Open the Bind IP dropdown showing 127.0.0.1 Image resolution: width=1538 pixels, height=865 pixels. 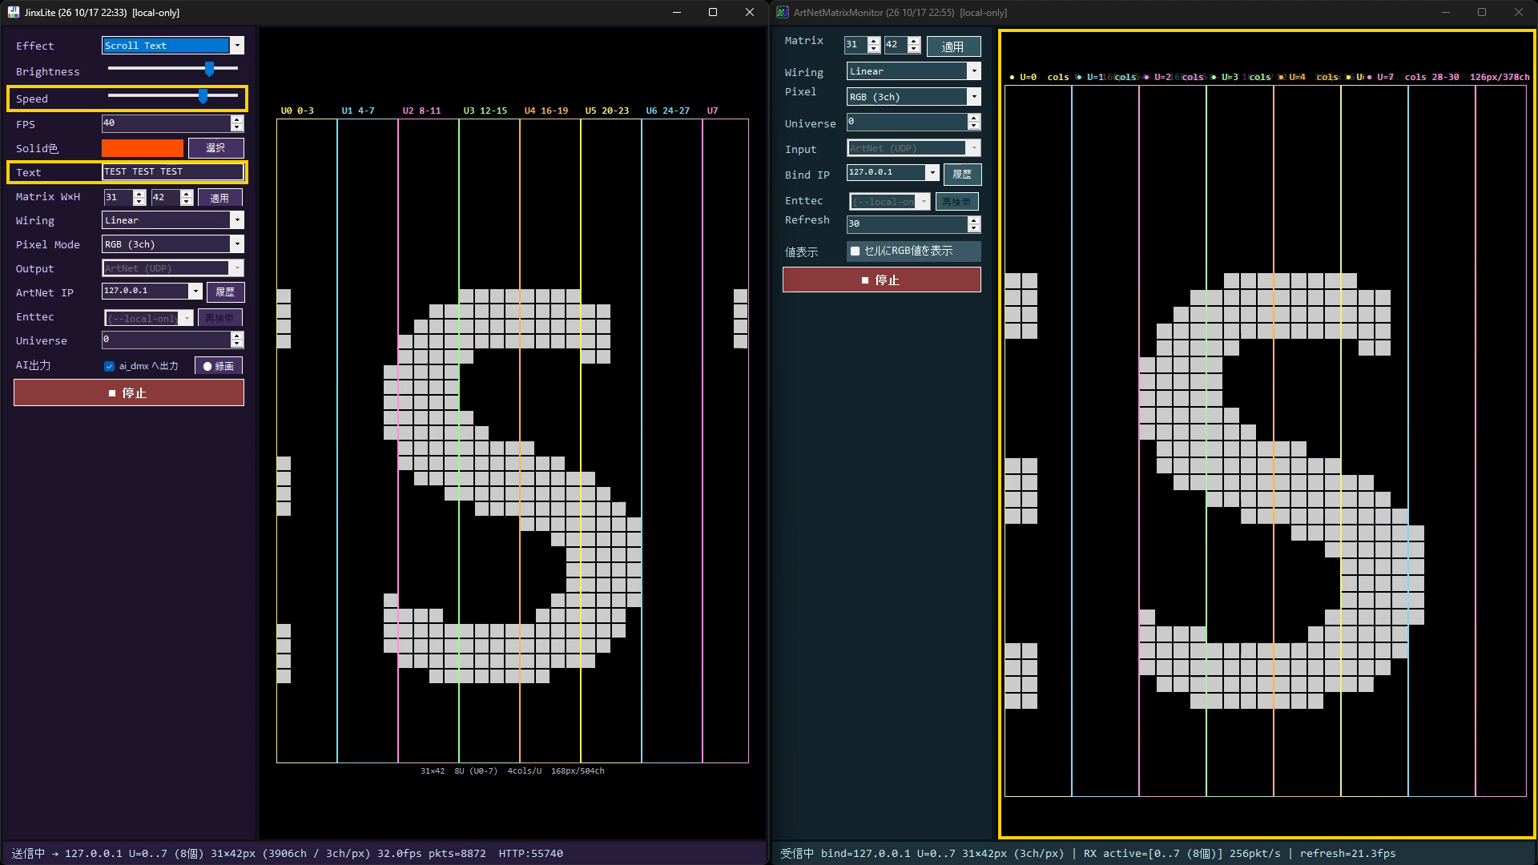[932, 173]
